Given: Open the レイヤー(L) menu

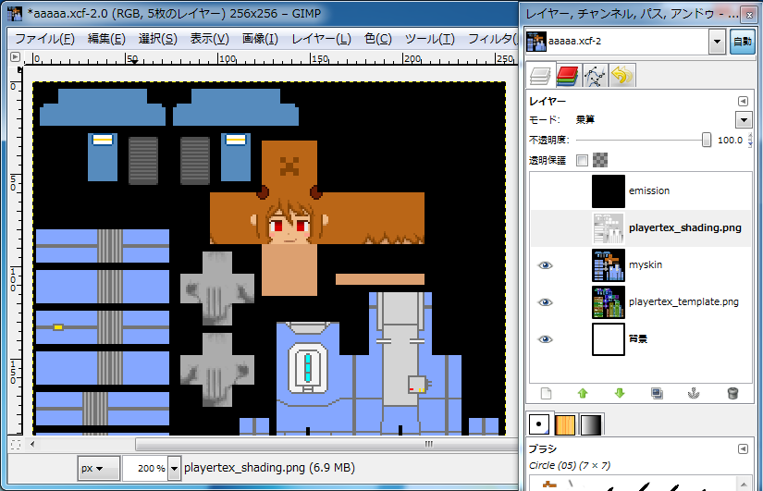Looking at the screenshot, I should pyautogui.click(x=321, y=39).
